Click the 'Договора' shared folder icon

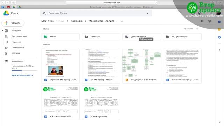pyautogui.click(x=86, y=37)
